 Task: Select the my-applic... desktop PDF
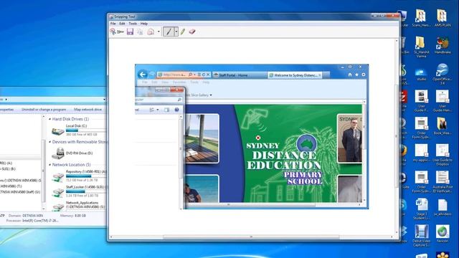[421, 153]
